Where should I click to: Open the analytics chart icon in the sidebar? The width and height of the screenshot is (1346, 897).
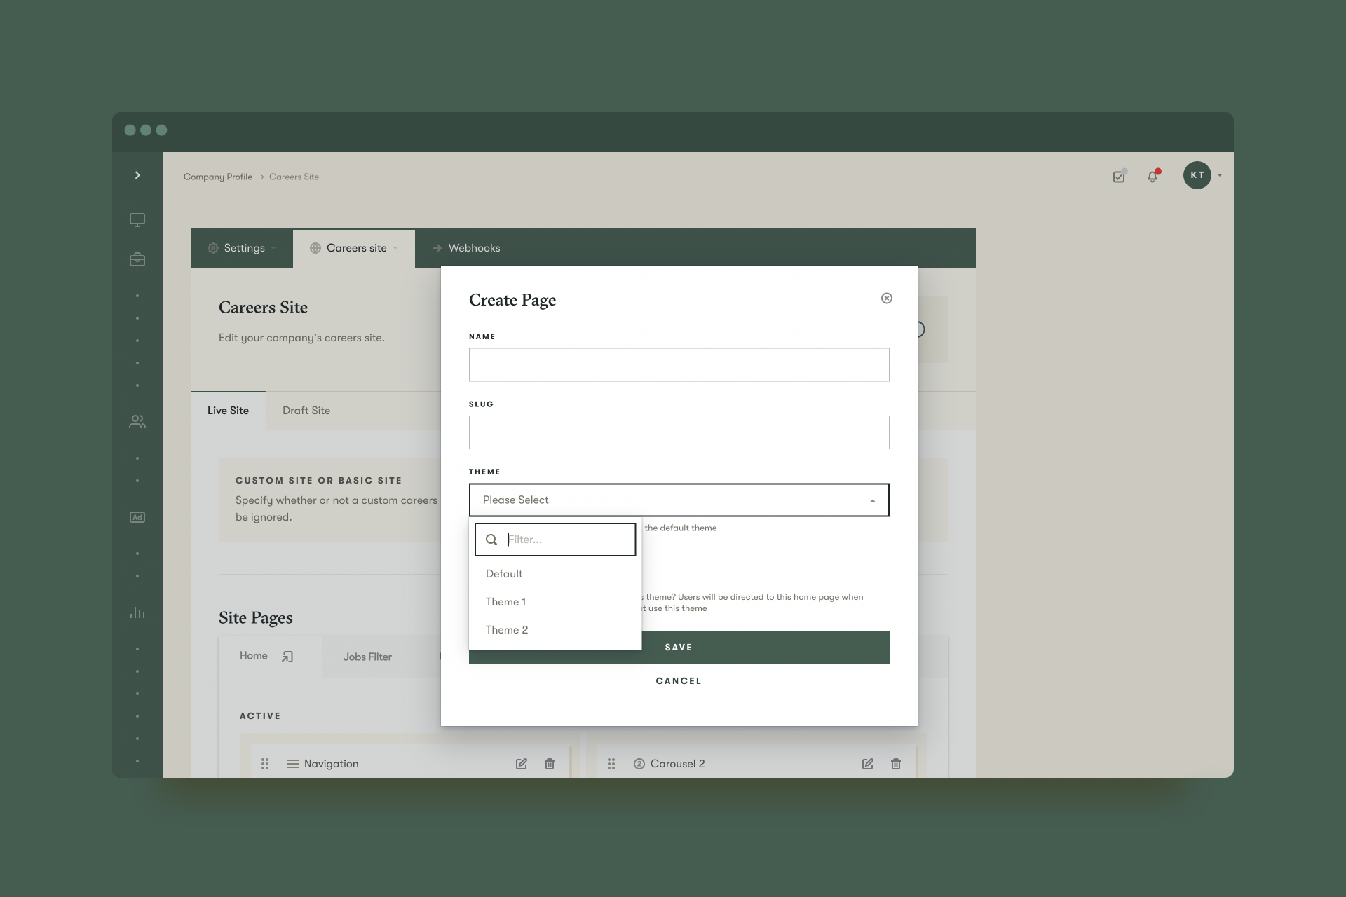[x=137, y=612]
